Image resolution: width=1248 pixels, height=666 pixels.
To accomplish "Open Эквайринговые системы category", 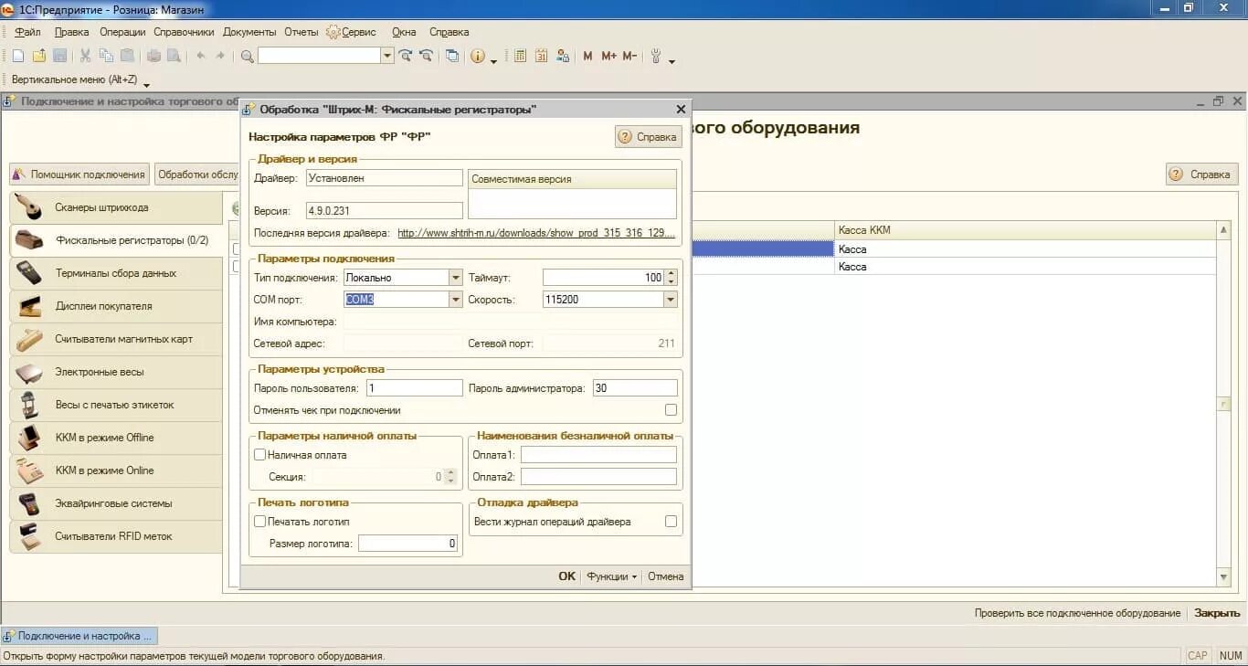I will click(116, 503).
